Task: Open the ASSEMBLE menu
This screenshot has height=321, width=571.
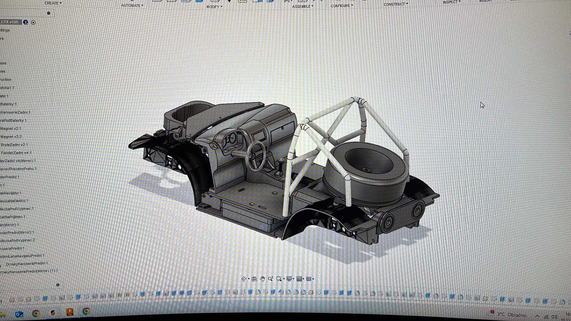Action: pyautogui.click(x=303, y=6)
